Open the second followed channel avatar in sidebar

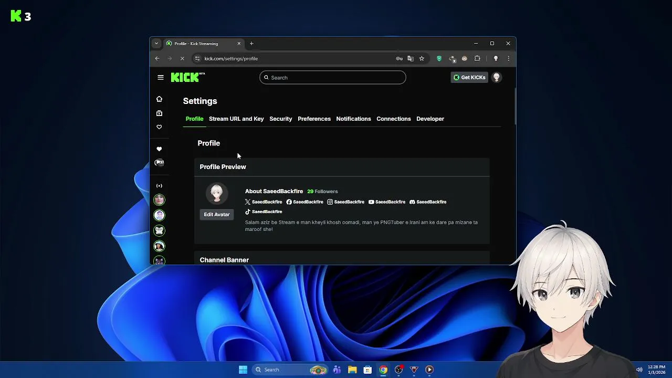click(x=159, y=215)
